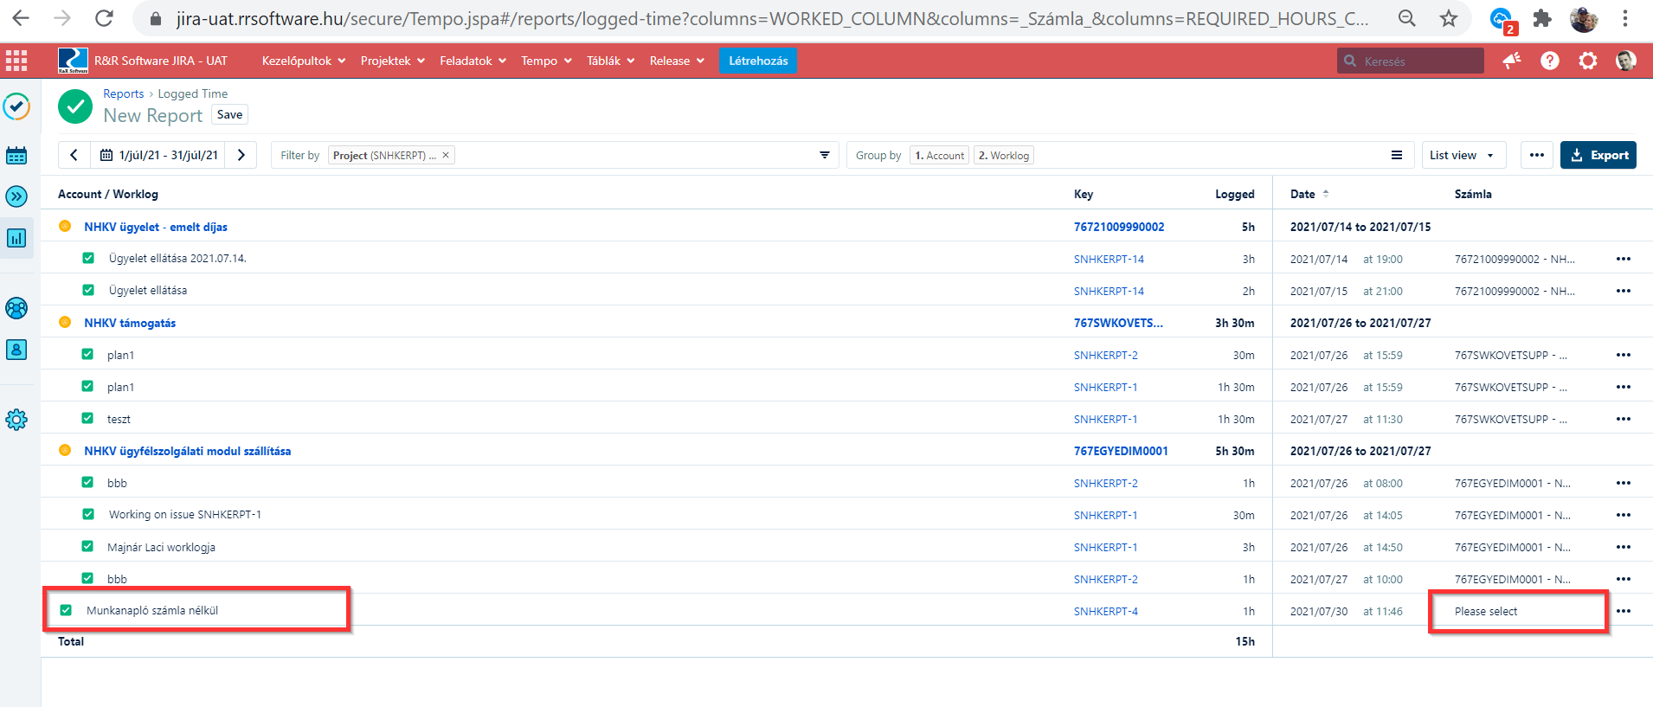Open the List view dropdown

pyautogui.click(x=1463, y=155)
